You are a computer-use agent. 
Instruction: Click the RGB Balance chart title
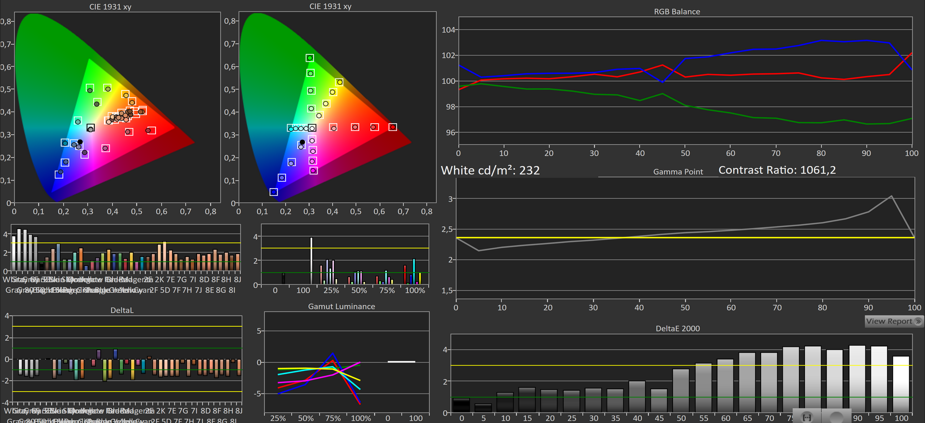(676, 12)
